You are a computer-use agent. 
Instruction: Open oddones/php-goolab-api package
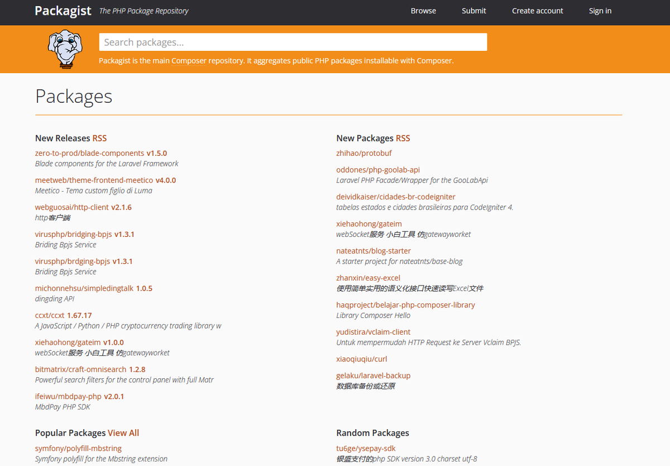pos(378,170)
